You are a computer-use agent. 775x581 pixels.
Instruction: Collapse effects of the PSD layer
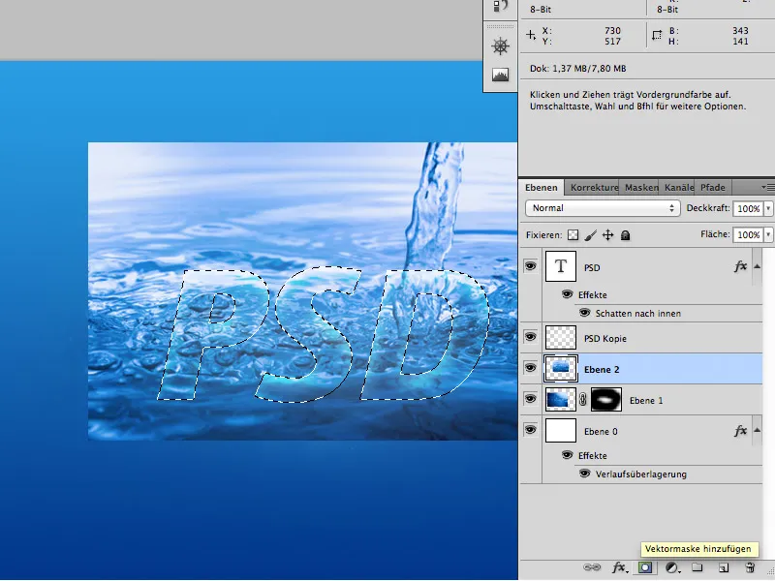[x=757, y=266]
